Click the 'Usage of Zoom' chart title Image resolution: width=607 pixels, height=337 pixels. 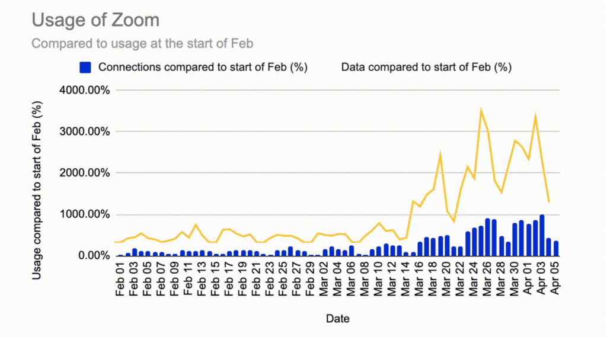[95, 20]
